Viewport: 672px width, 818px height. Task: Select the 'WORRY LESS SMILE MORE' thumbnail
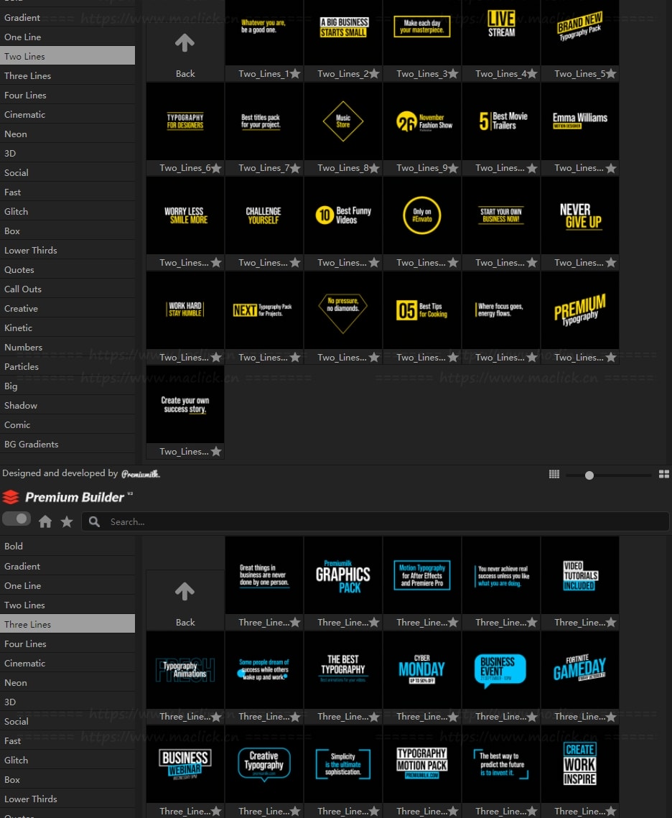(x=185, y=215)
